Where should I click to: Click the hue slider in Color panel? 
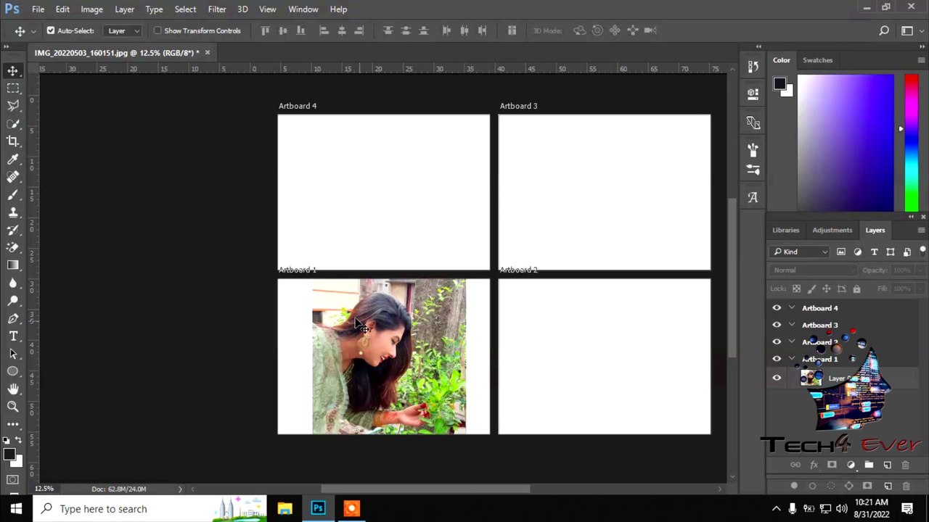pyautogui.click(x=911, y=143)
